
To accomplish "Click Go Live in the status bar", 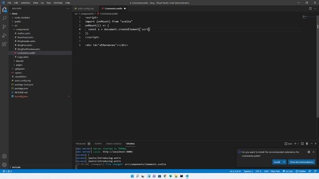I will [x=288, y=171].
